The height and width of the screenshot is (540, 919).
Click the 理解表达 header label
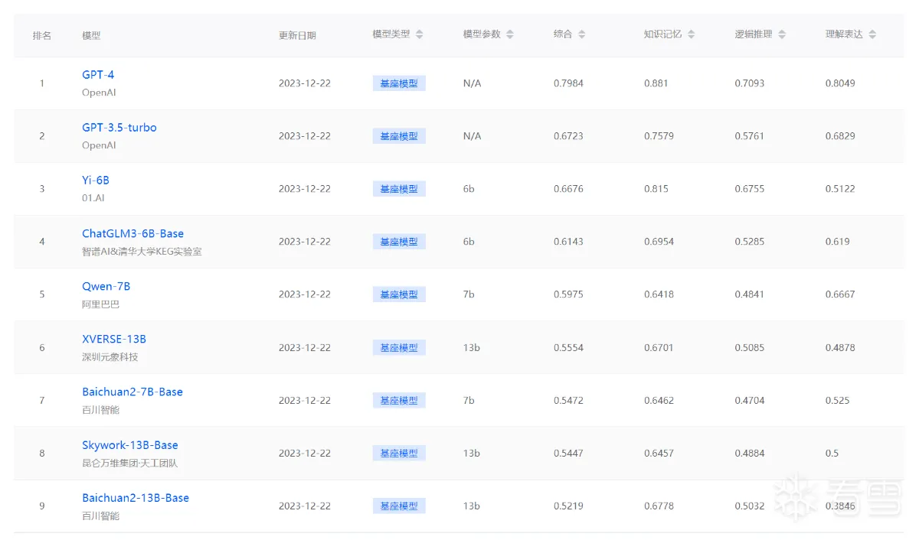pos(844,34)
